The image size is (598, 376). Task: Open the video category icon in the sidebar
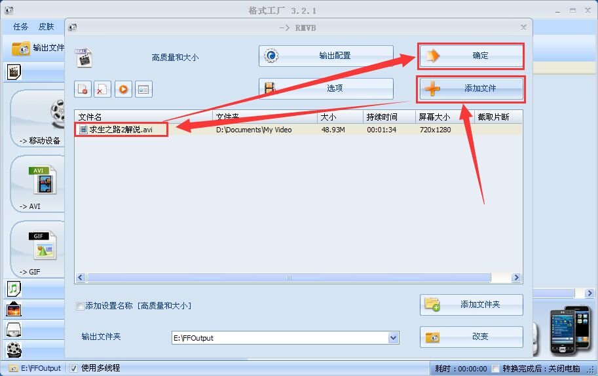point(14,71)
